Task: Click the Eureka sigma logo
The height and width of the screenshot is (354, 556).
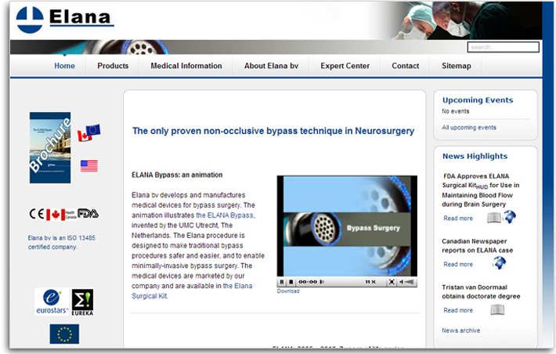Action: (82, 302)
